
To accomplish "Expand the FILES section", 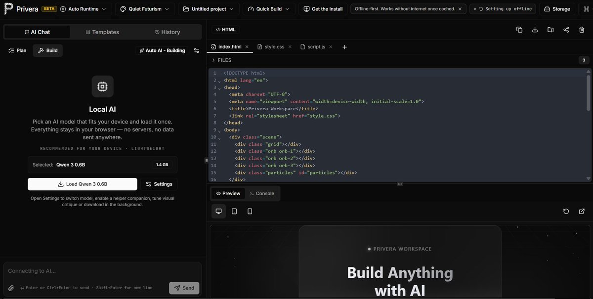I will [221, 60].
